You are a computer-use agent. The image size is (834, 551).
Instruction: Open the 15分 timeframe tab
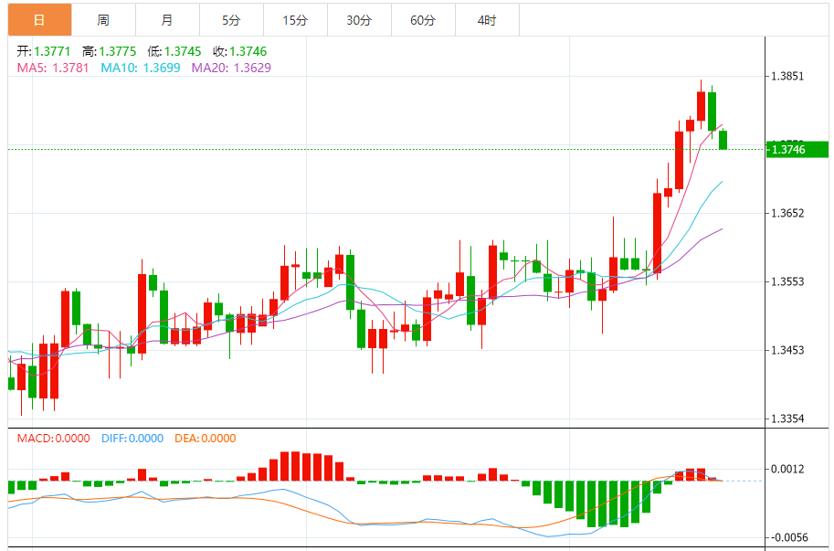pos(295,20)
